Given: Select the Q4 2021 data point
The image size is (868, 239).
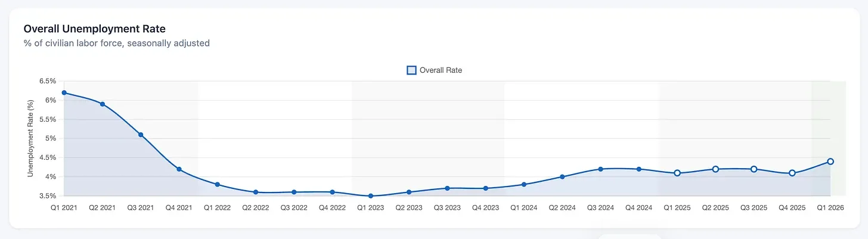Looking at the screenshot, I should [179, 169].
